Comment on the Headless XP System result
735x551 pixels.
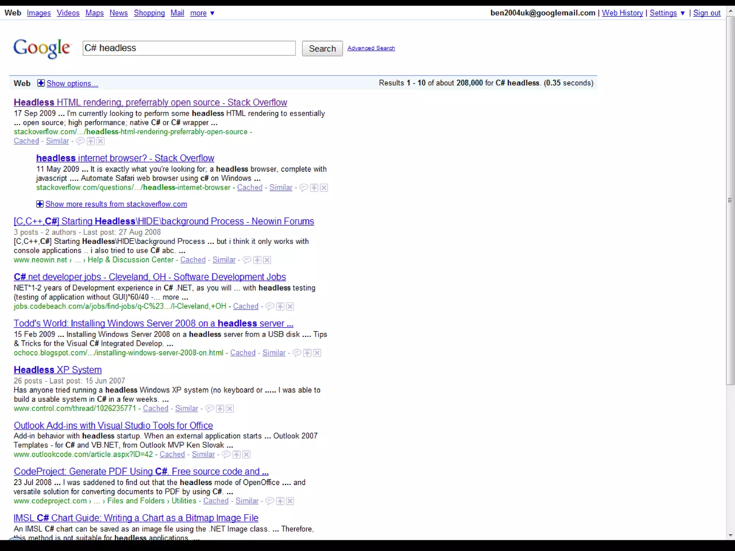(x=210, y=409)
